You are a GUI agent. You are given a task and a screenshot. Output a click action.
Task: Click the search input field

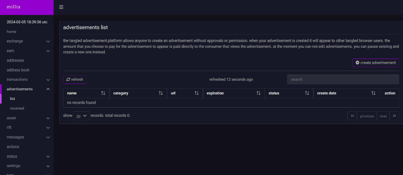(343, 79)
